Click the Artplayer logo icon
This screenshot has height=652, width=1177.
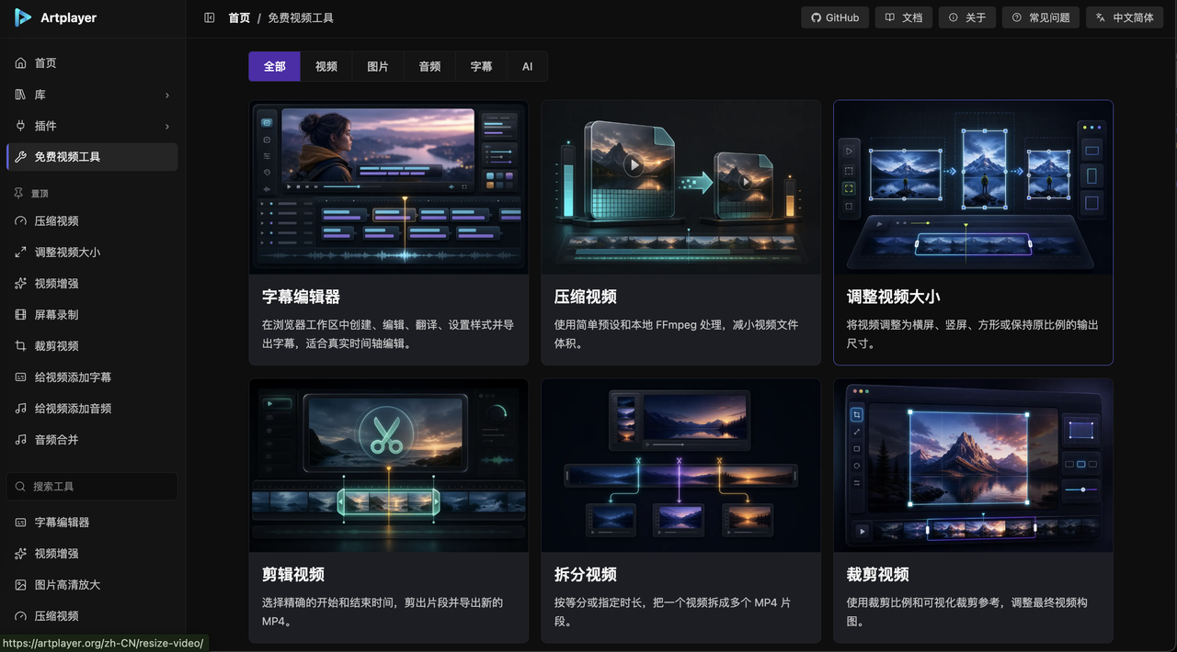(x=23, y=17)
